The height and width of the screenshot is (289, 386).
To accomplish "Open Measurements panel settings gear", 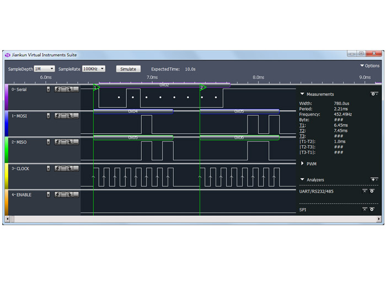I will [374, 94].
